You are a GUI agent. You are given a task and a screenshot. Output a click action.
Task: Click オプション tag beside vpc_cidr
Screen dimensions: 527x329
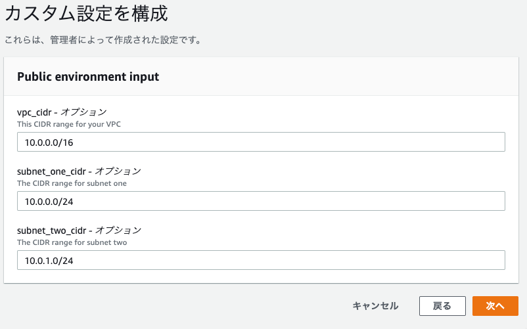click(83, 112)
